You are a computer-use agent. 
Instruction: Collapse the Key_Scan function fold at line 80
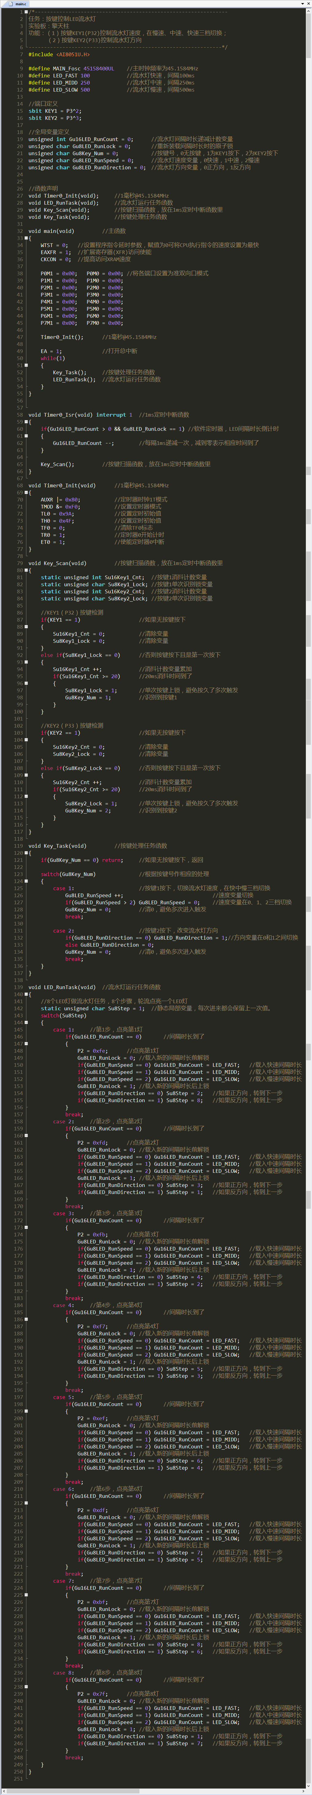tap(26, 570)
